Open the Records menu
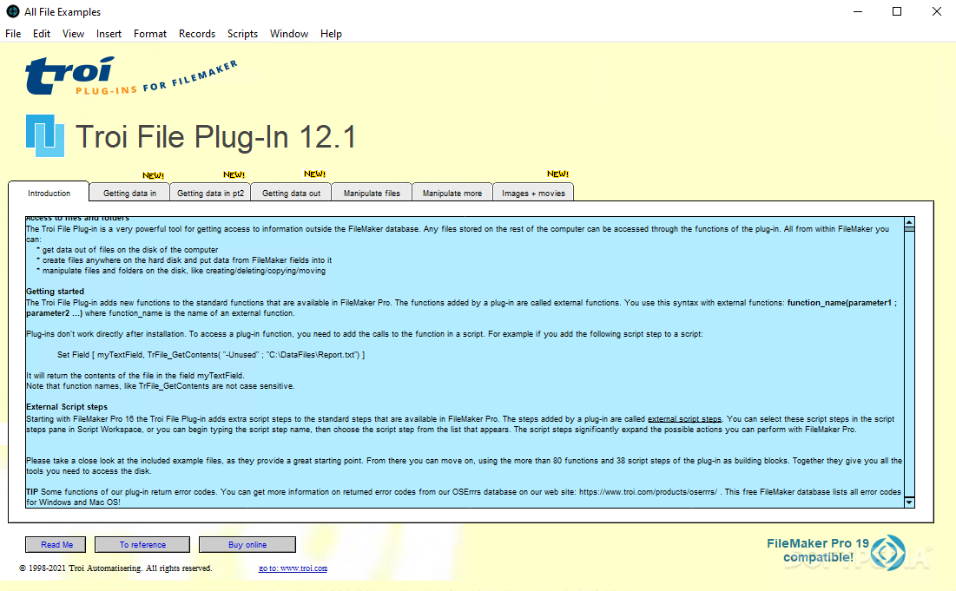The image size is (956, 591). click(x=197, y=34)
